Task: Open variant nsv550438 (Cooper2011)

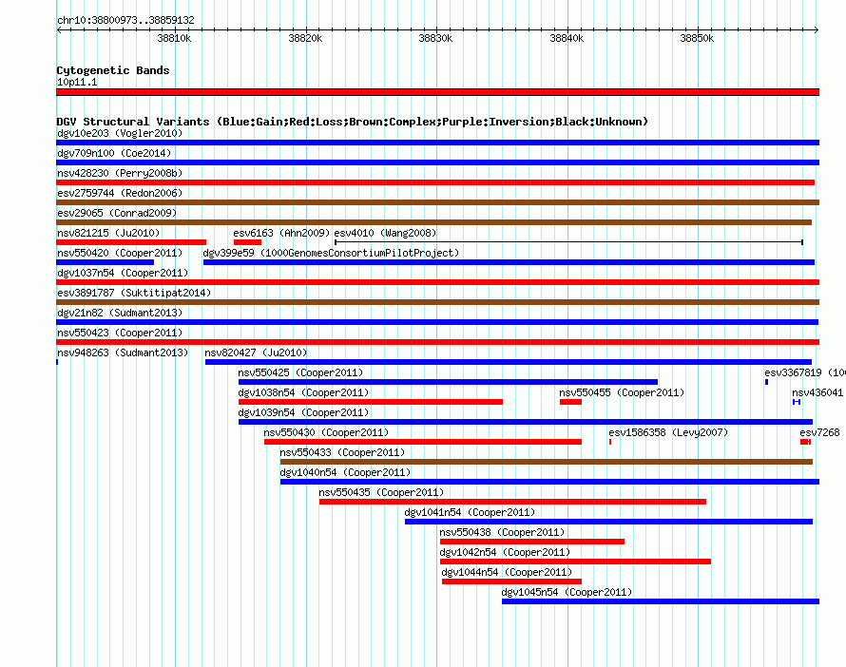Action: tap(502, 532)
